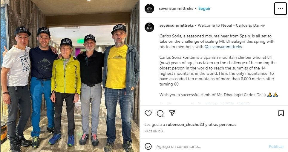The height and width of the screenshot is (152, 288).
Task: Click the partially hidden hashtags line
Action: pyautogui.click(x=204, y=104)
